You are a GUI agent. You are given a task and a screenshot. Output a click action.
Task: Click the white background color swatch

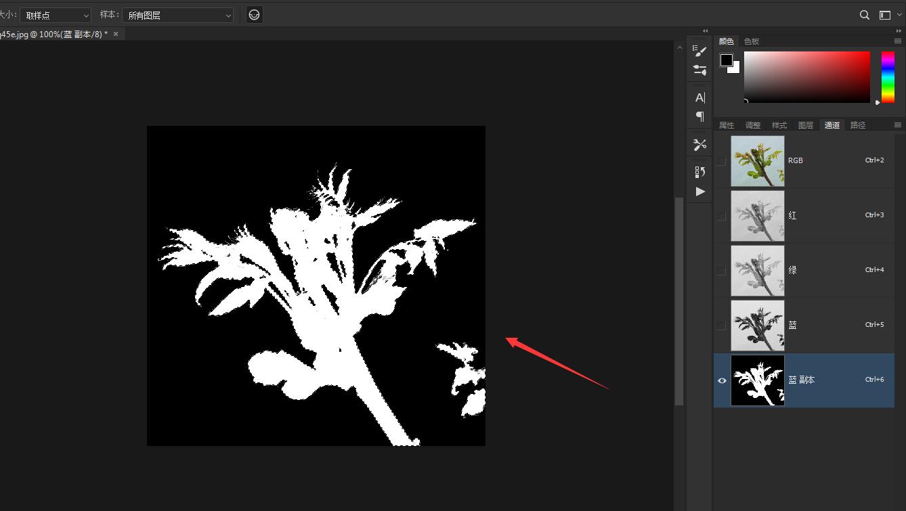click(736, 69)
